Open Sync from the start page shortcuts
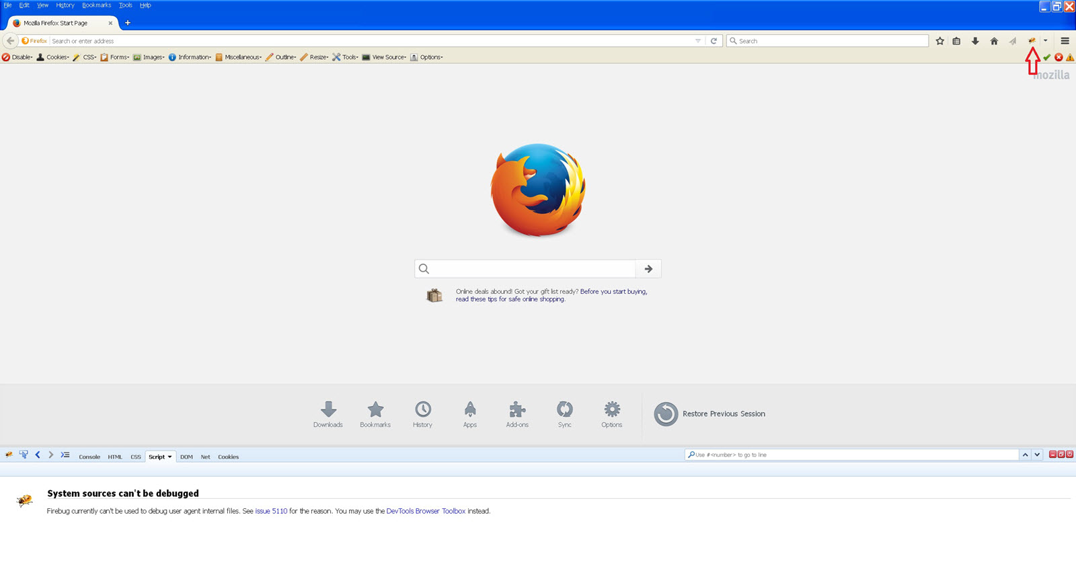This screenshot has height=587, width=1076. tap(565, 414)
